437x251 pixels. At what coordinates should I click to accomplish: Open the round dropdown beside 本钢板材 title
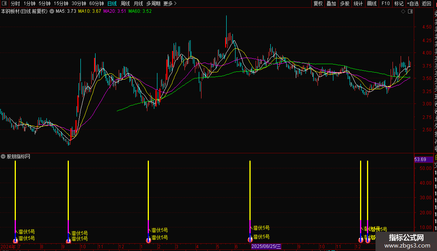tap(52, 12)
